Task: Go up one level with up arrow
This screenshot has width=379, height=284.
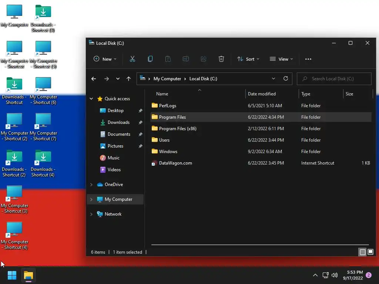Action: [x=128, y=79]
